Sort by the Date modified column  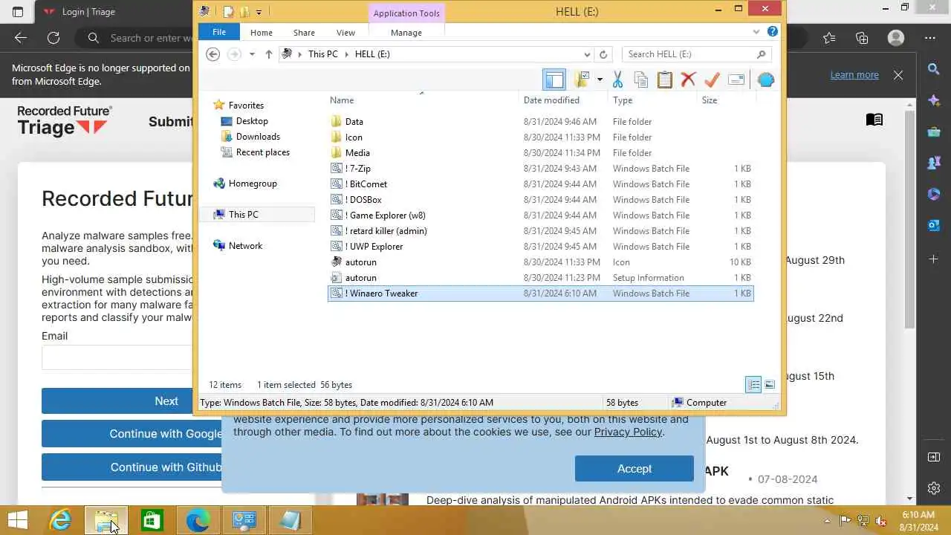[x=551, y=100]
